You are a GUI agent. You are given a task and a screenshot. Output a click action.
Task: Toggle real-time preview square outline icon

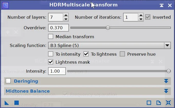click(149, 103)
